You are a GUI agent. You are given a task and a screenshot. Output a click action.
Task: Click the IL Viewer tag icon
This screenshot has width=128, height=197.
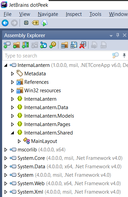(x=35, y=23)
